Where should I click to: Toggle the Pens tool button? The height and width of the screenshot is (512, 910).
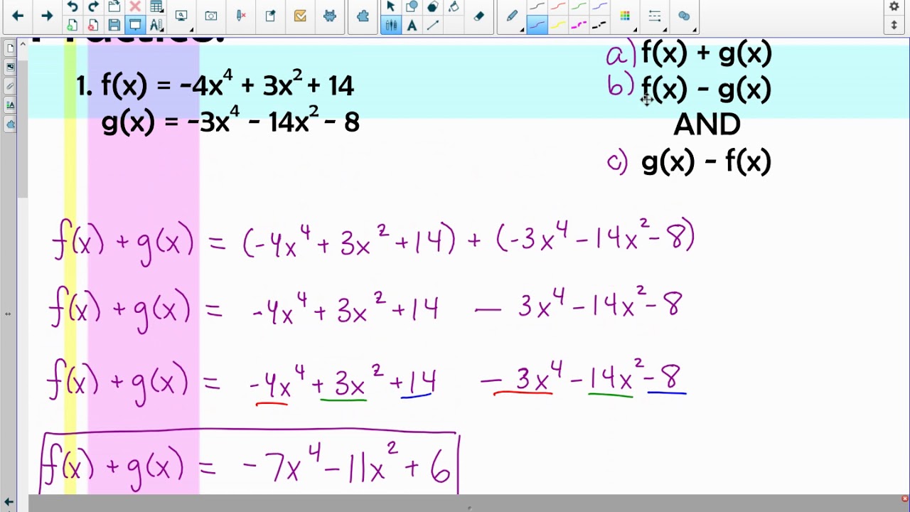[x=391, y=25]
